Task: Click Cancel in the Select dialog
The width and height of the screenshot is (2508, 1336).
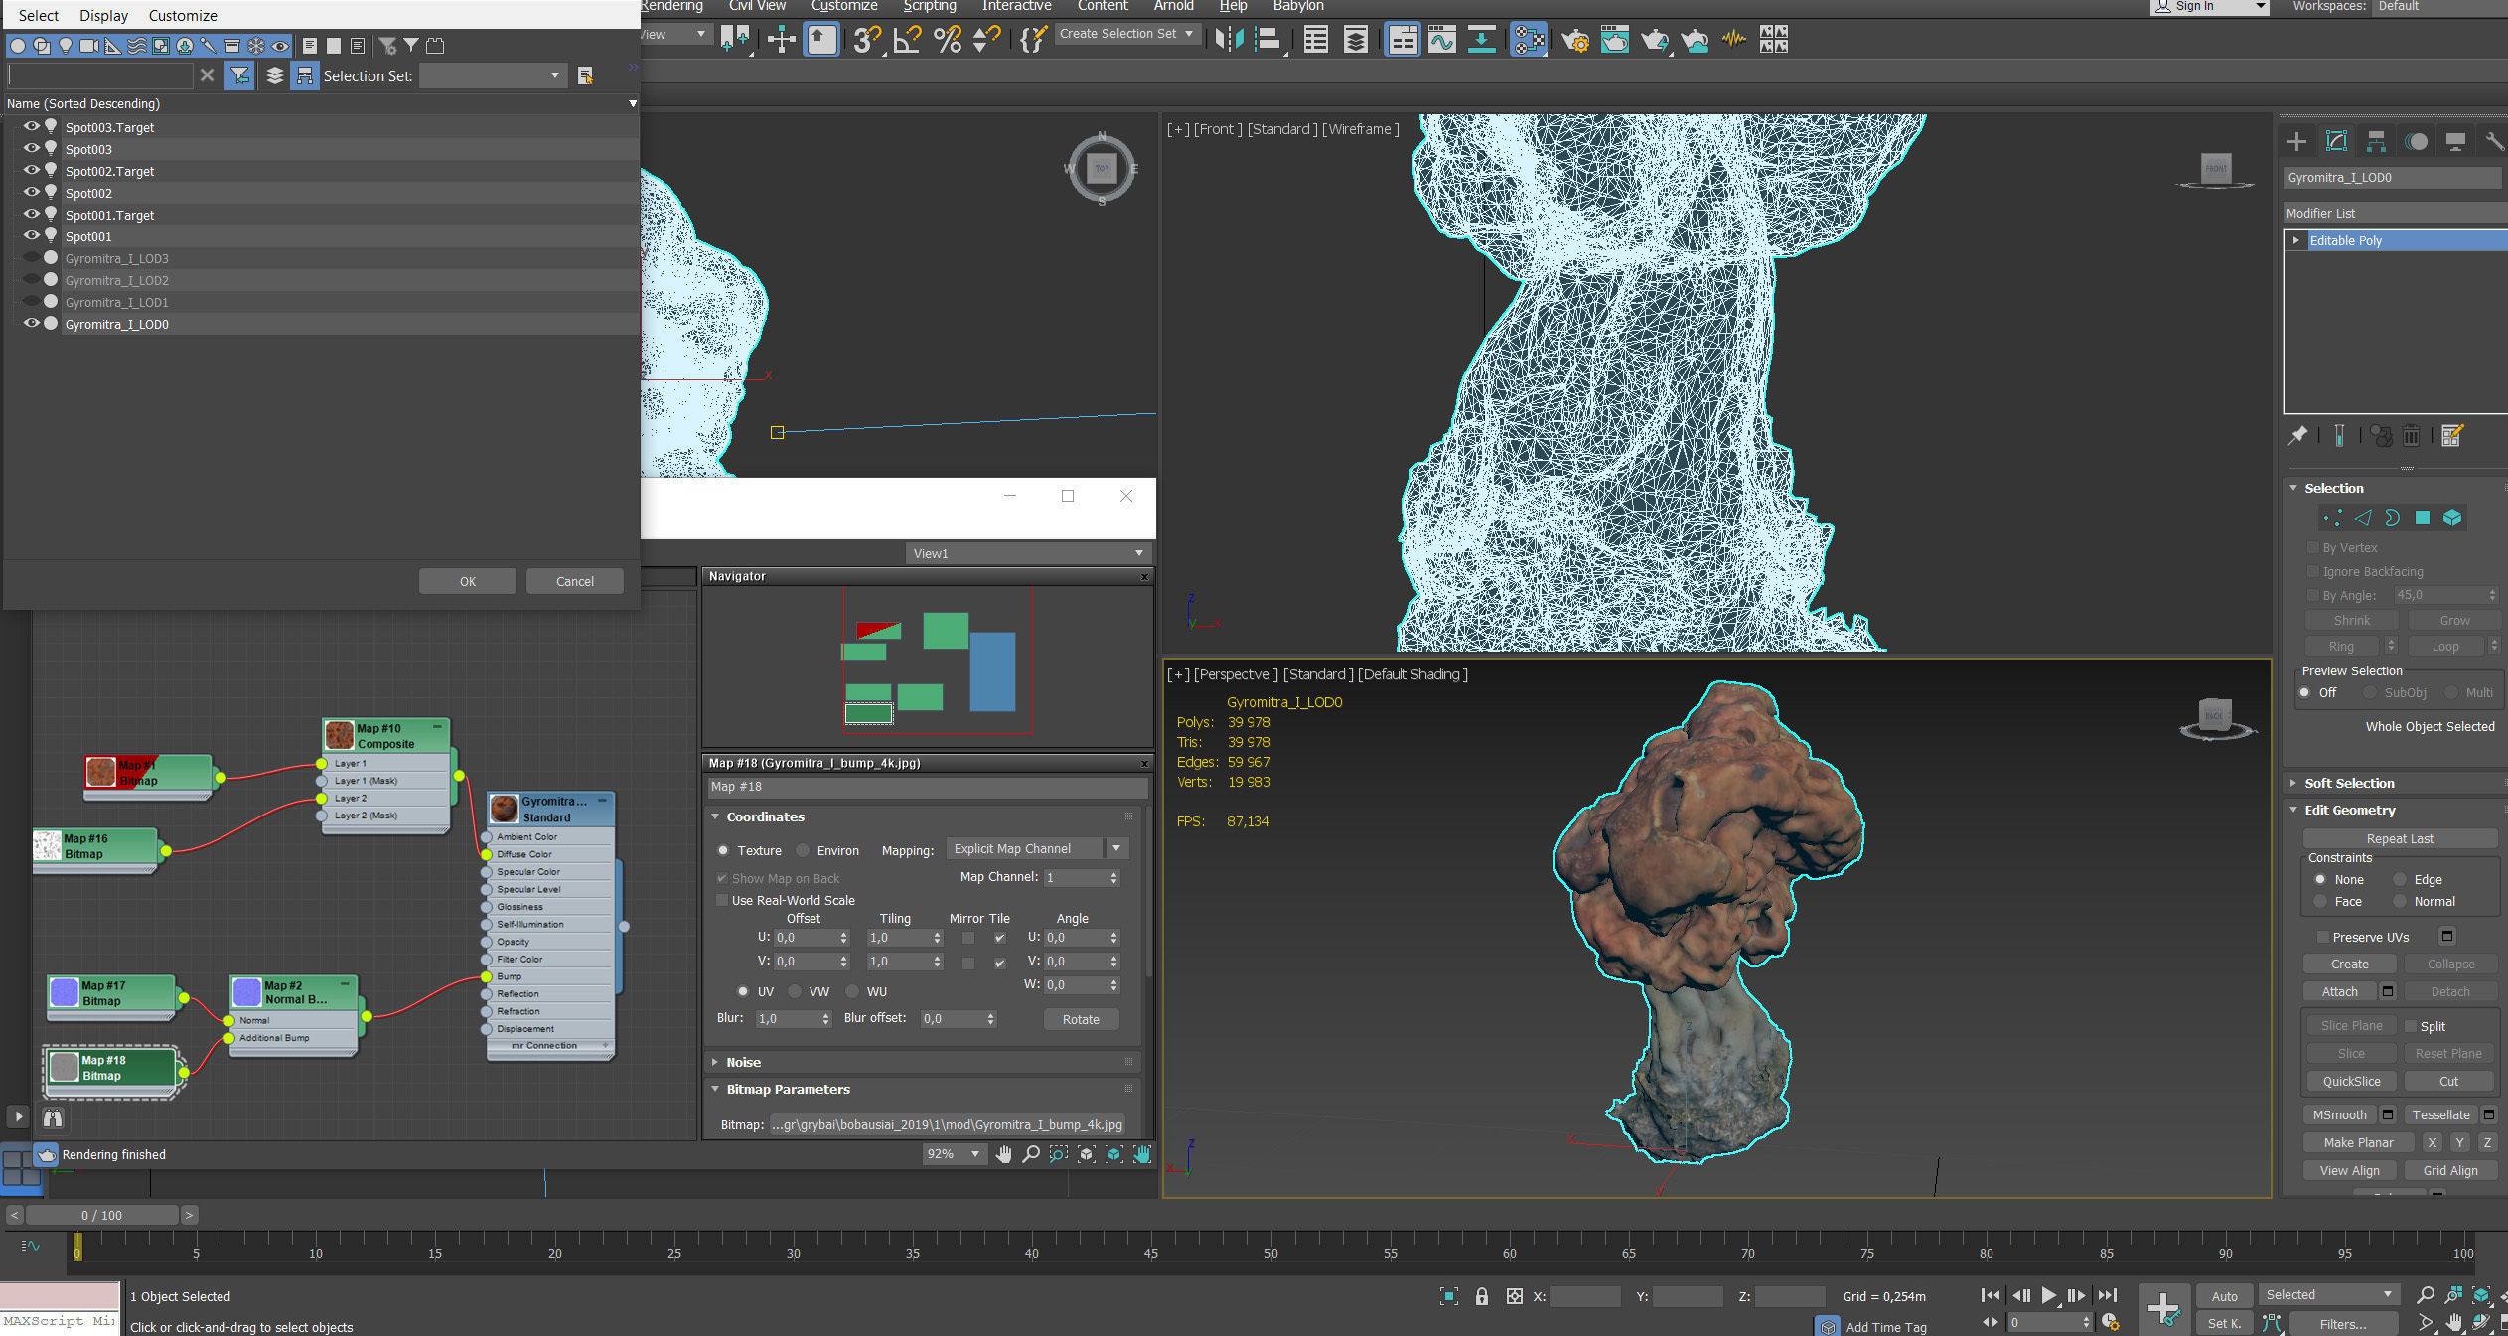Action: pos(575,581)
